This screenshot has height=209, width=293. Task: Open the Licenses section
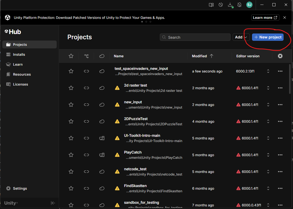click(20, 84)
